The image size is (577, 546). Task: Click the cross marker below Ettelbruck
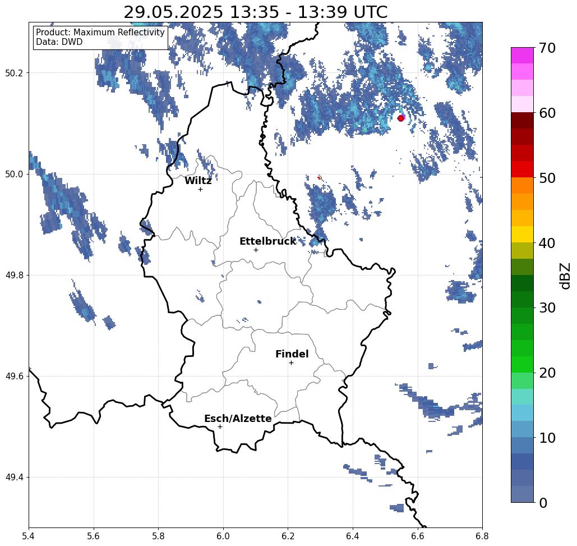click(x=256, y=250)
